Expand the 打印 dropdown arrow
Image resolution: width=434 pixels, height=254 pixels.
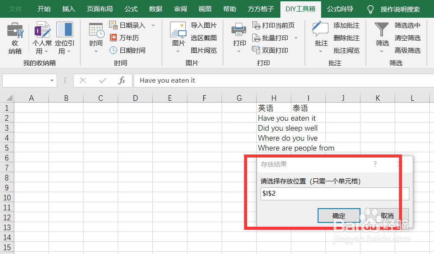[x=239, y=51]
